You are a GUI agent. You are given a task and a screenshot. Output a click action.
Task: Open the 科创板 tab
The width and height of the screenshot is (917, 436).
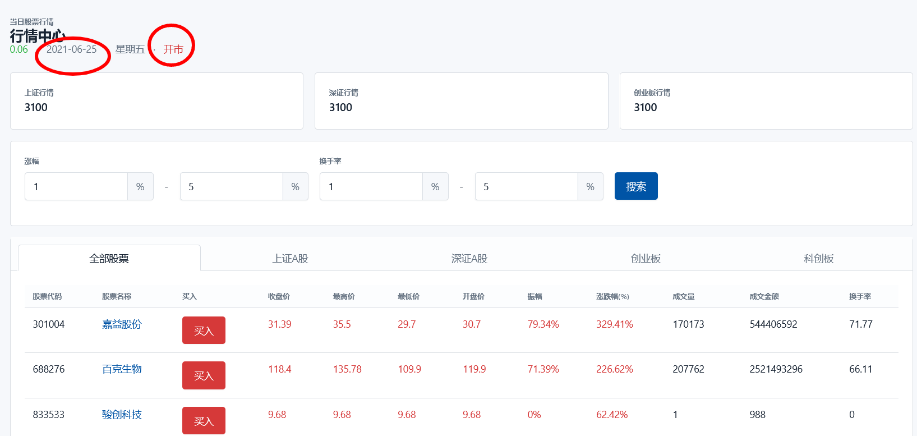[x=818, y=259]
